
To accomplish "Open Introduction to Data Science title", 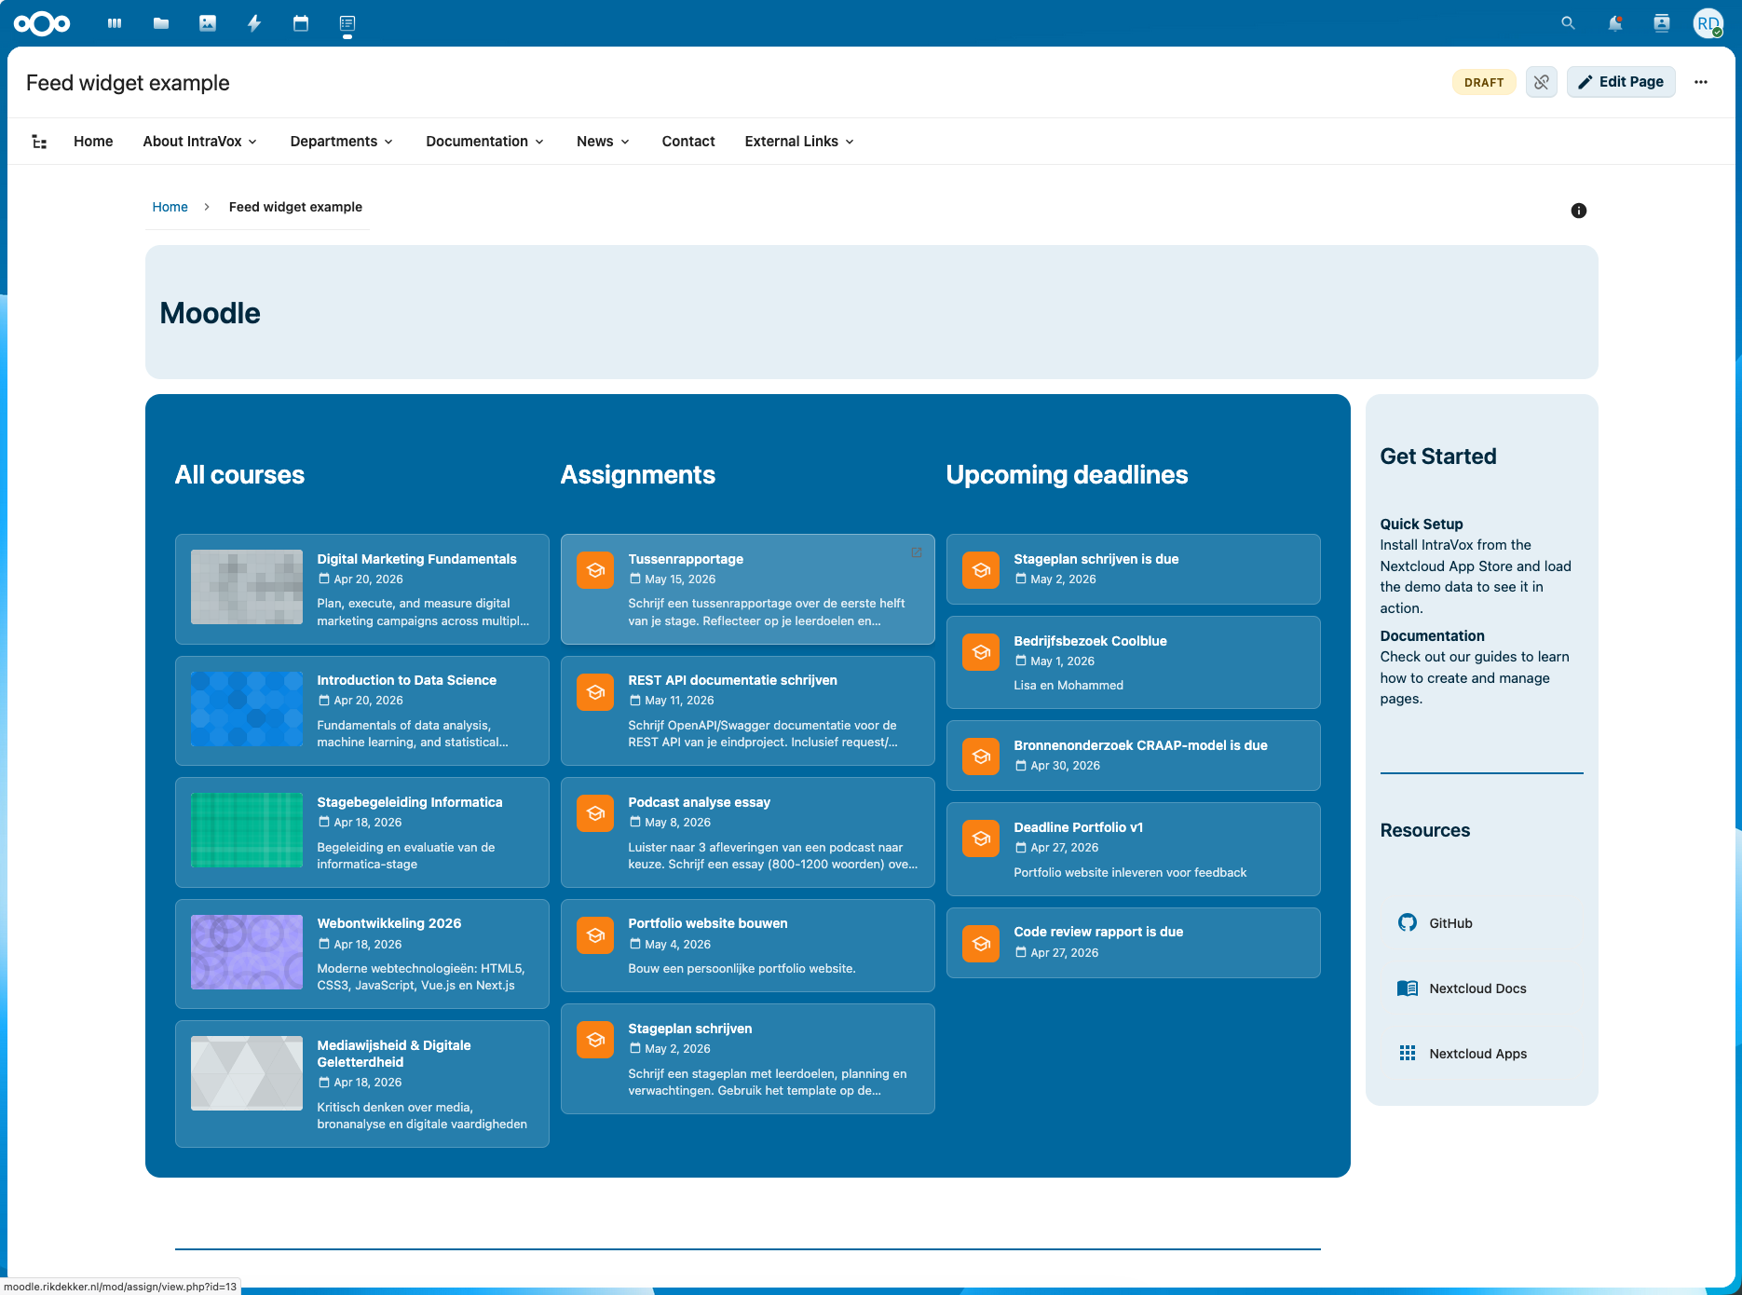I will coord(407,680).
